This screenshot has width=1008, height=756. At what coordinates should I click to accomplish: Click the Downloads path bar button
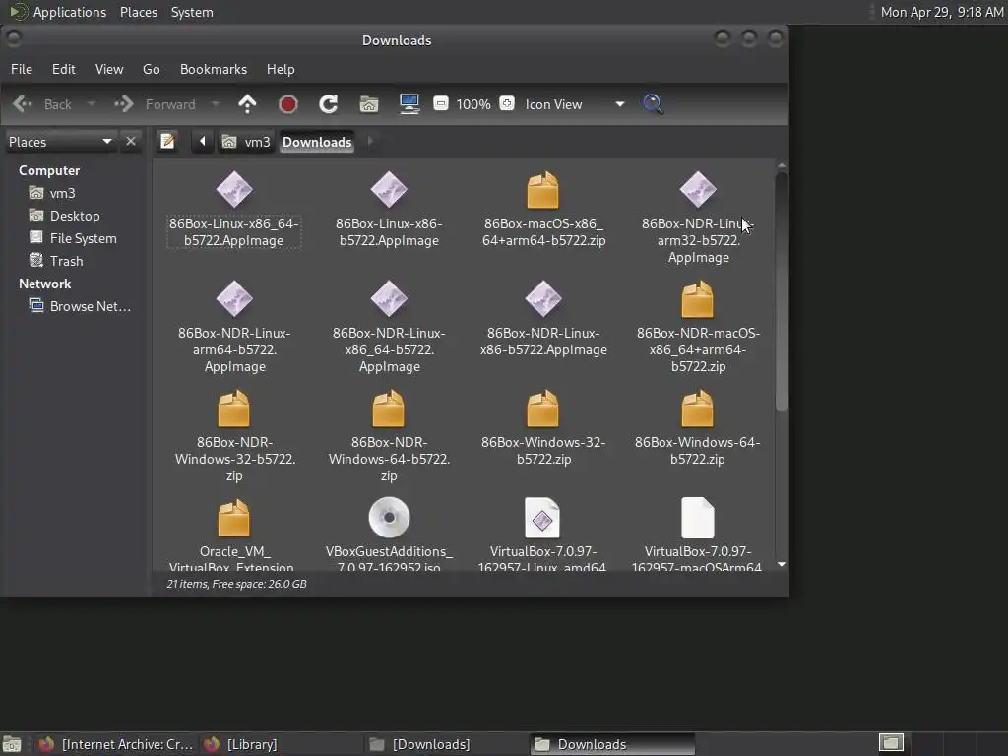[x=317, y=142]
